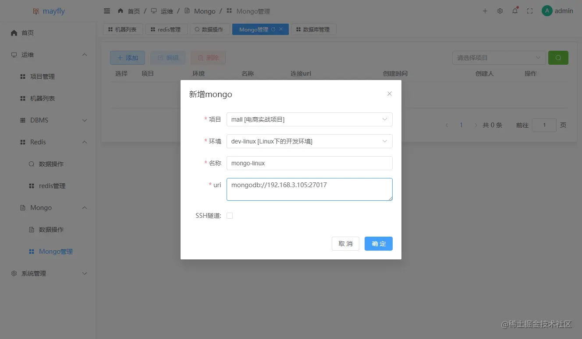This screenshot has height=339, width=582.
Task: Click the mayfly logo icon
Action: (x=36, y=11)
